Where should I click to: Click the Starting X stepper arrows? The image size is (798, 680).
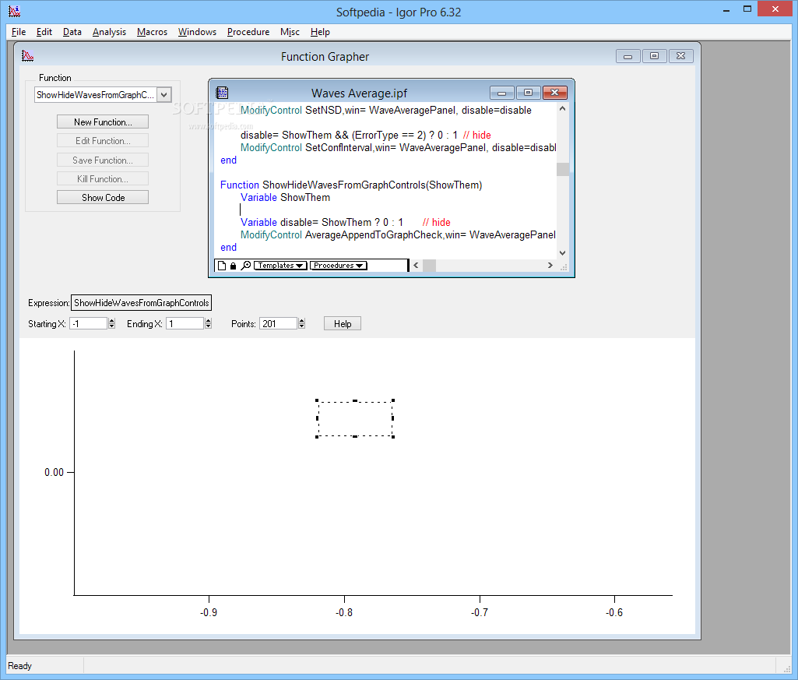point(112,323)
